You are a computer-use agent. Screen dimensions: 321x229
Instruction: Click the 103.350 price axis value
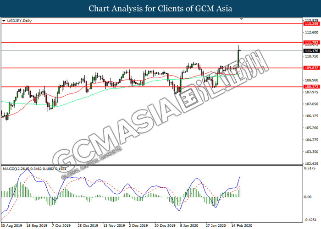(x=311, y=152)
